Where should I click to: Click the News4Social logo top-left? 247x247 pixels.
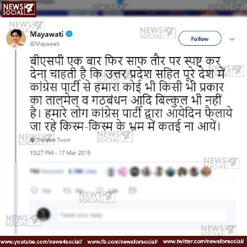pyautogui.click(x=19, y=9)
